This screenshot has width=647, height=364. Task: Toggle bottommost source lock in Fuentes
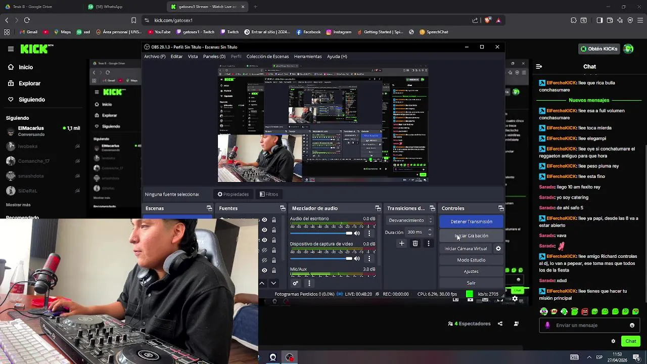[x=274, y=270]
